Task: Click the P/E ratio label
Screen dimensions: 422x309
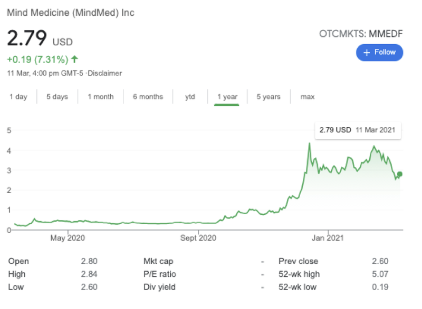Action: 160,274
